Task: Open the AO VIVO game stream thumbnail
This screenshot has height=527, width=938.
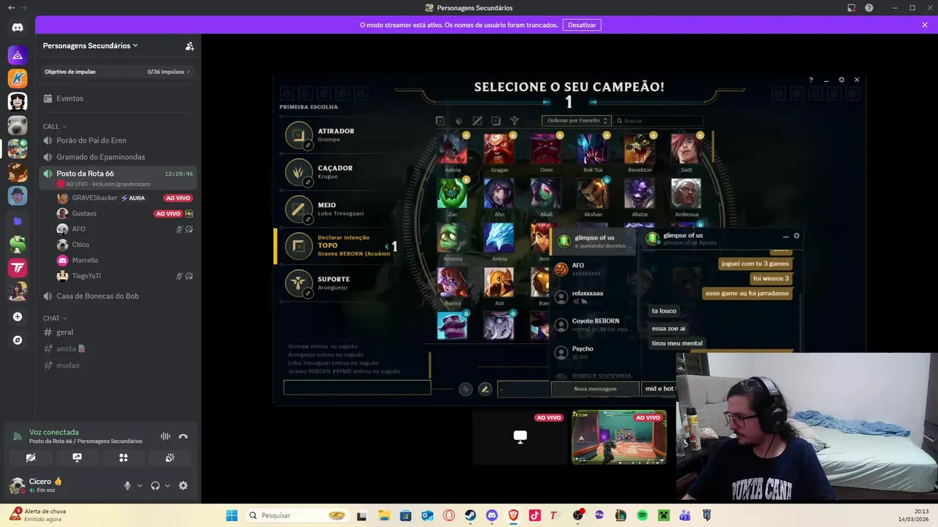Action: coord(619,437)
